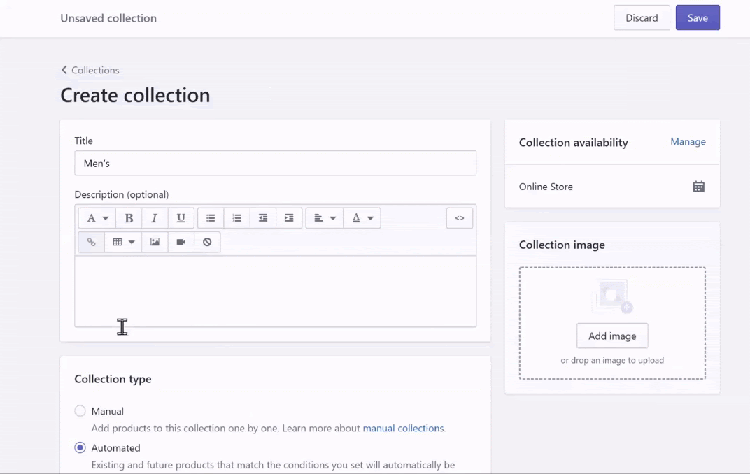The width and height of the screenshot is (750, 474).
Task: Show HTML code view of description
Action: (x=460, y=218)
